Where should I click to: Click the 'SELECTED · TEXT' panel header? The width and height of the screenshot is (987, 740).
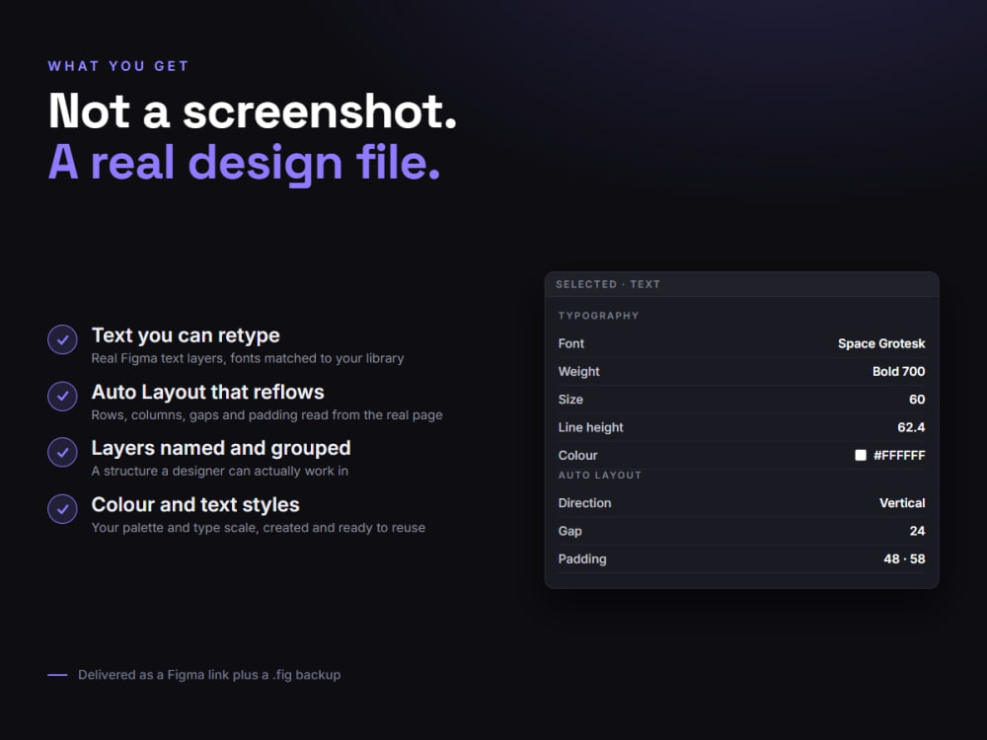(608, 284)
